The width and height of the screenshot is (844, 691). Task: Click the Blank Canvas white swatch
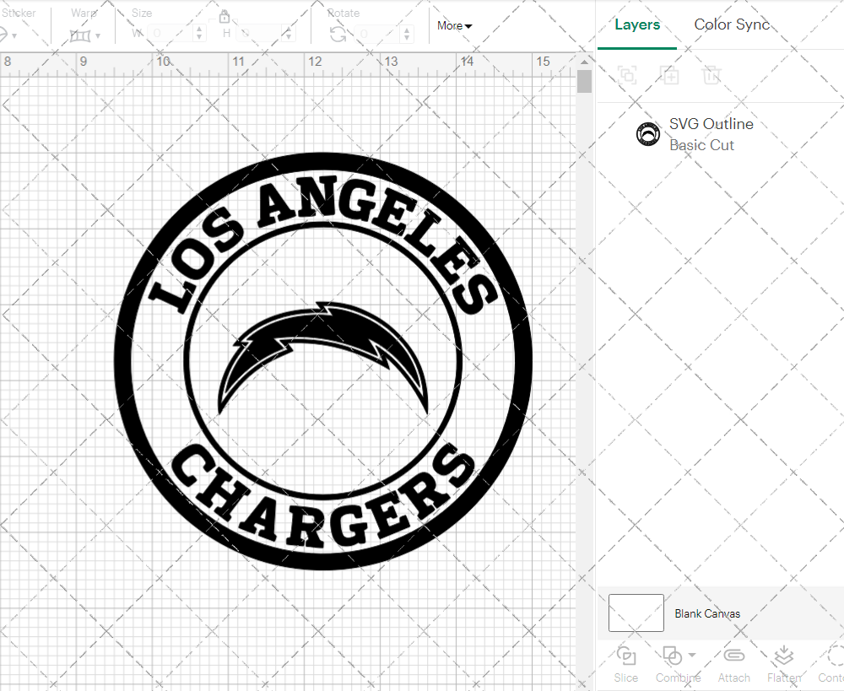(x=636, y=613)
